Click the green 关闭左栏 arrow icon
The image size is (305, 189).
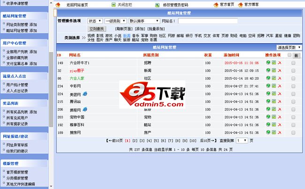pyautogui.click(x=114, y=5)
